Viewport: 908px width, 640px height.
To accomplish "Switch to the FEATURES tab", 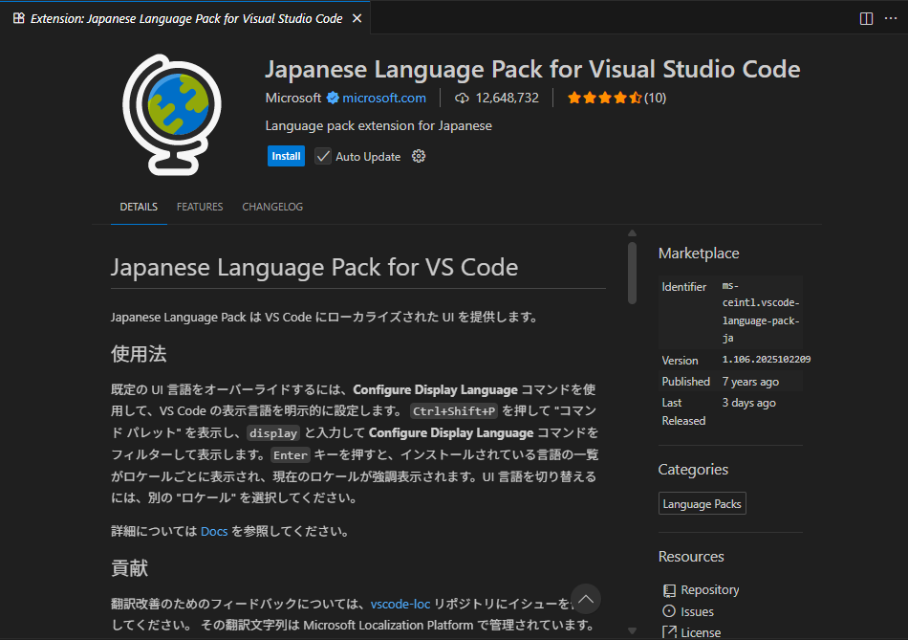I will [x=199, y=207].
